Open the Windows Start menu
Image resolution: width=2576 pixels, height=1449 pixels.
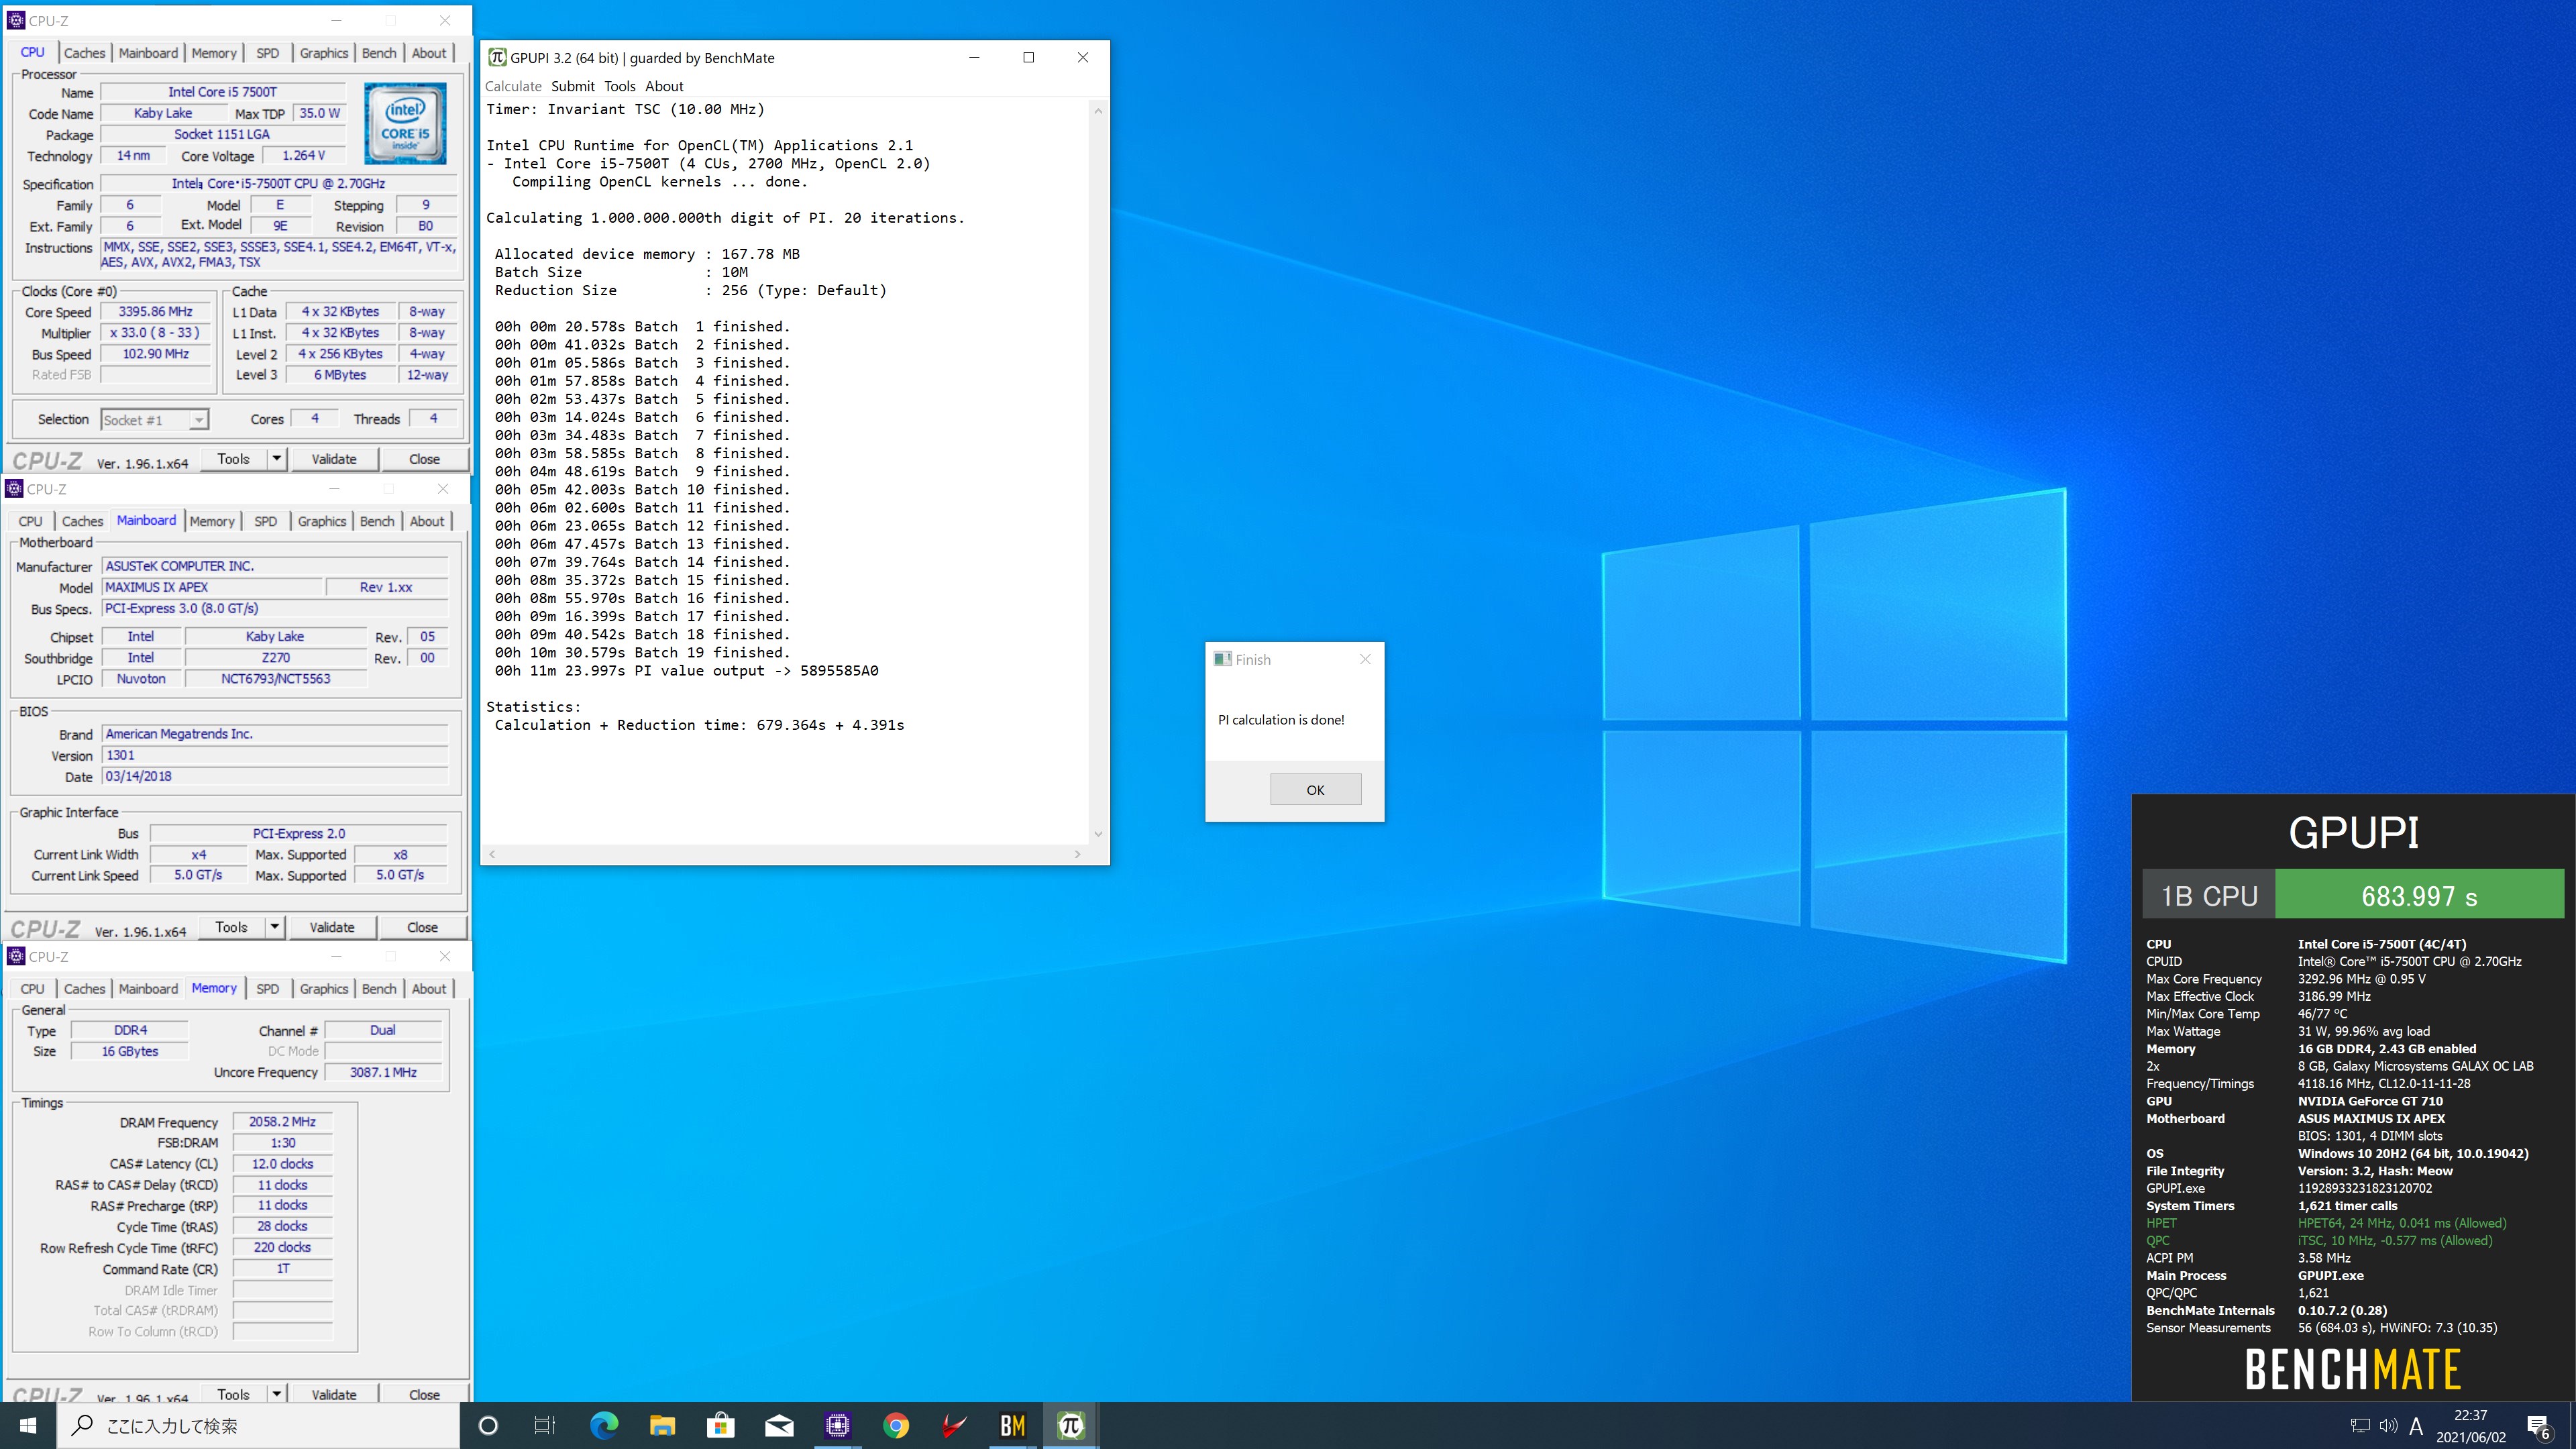pos(28,1425)
